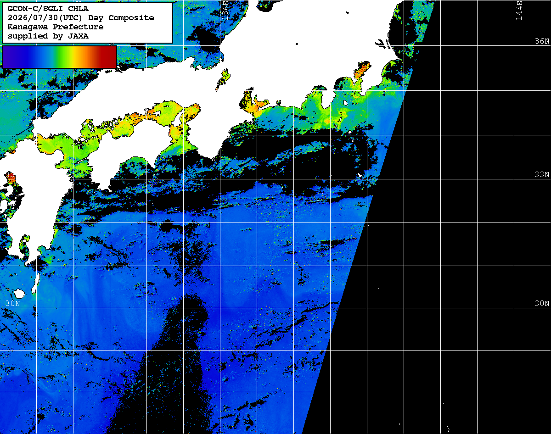Click the 144E longitude label
The height and width of the screenshot is (434, 551).
point(519,10)
